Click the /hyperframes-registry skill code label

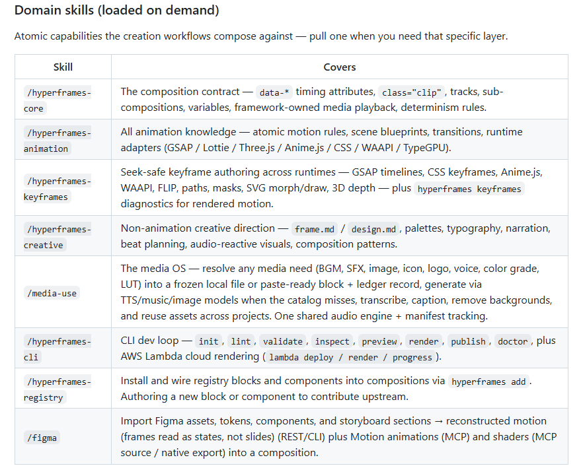tap(58, 389)
